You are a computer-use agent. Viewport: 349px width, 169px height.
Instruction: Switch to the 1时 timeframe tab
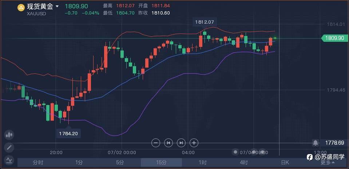coord(203,162)
